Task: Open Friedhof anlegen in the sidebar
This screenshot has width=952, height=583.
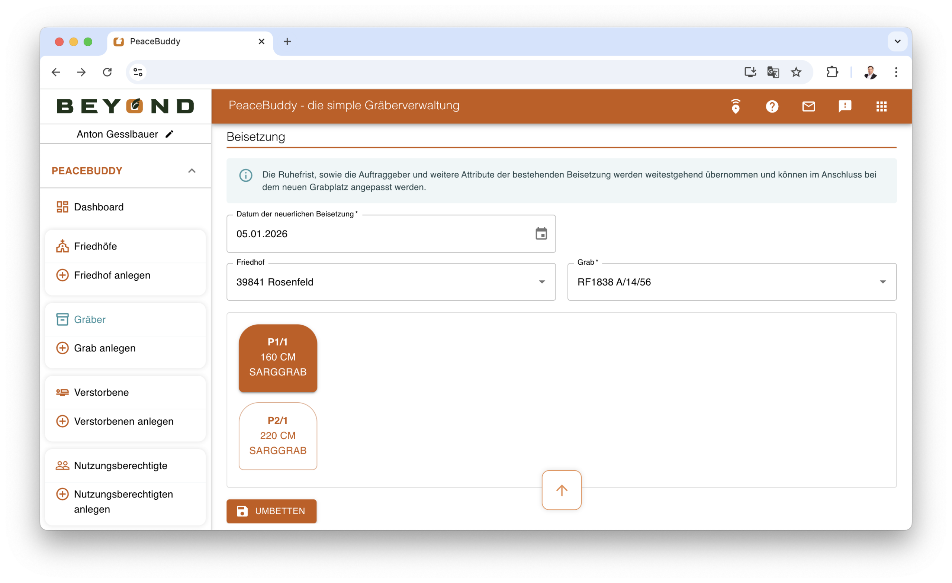Action: coord(112,275)
